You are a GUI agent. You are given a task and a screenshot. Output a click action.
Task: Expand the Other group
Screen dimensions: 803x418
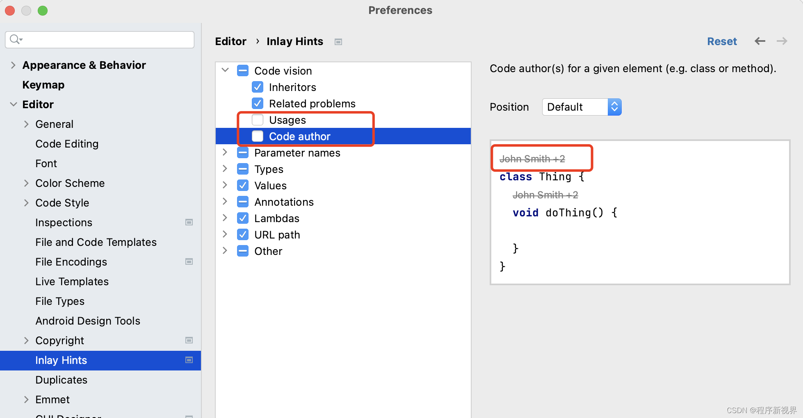(x=225, y=250)
